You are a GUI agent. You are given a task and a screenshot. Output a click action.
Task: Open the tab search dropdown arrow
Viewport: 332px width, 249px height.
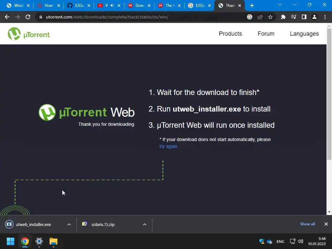[280, 5]
